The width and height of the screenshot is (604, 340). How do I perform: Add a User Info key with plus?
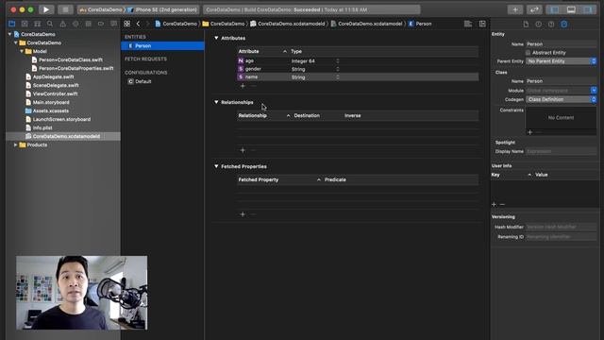[495, 204]
